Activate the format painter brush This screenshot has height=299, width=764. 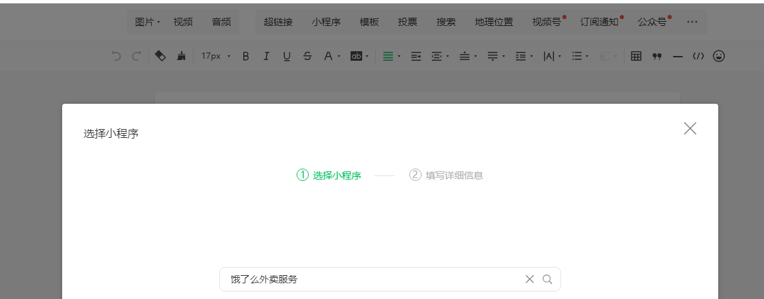coord(181,56)
